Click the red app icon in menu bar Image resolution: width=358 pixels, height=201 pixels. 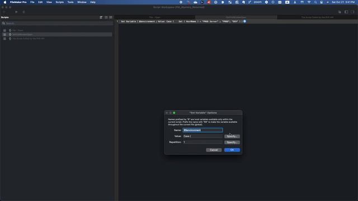pos(209,2)
